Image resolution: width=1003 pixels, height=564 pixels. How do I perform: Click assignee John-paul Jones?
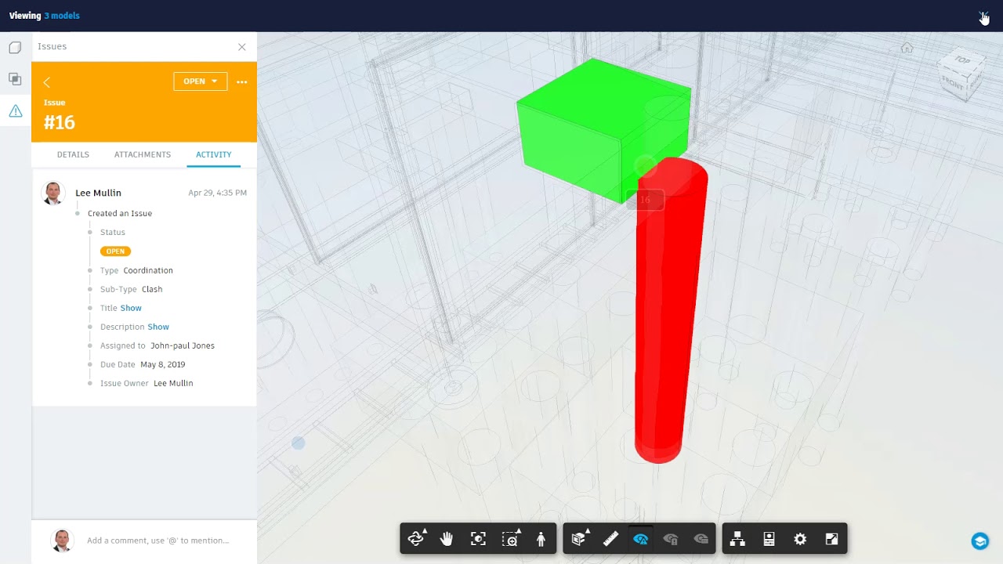tap(183, 345)
